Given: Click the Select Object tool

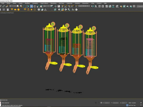Looking at the screenshot, I should (18, 6).
